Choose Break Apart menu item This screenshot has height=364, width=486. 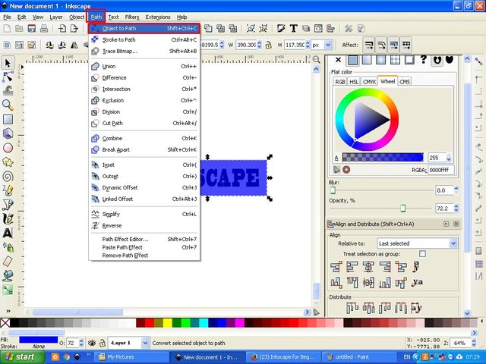point(144,150)
